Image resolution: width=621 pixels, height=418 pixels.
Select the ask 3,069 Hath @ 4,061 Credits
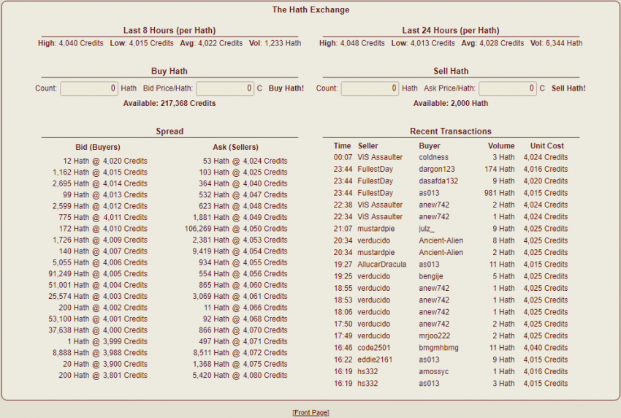pos(240,297)
